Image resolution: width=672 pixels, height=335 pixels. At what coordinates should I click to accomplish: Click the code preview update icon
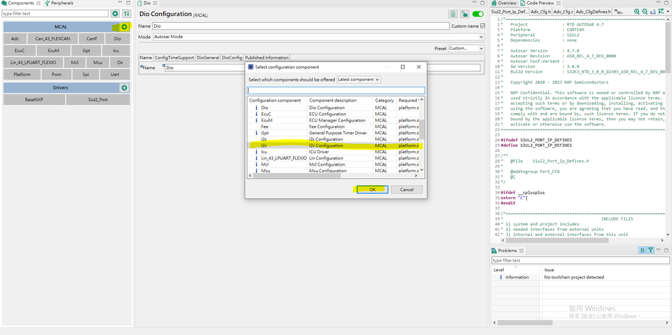pyautogui.click(x=661, y=11)
